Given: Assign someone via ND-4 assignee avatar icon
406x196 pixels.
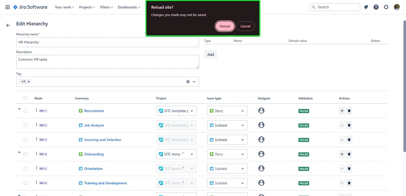Looking at the screenshot, I should [x=261, y=154].
